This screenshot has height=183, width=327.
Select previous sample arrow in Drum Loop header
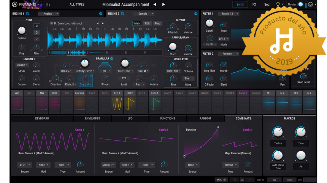tap(98, 23)
